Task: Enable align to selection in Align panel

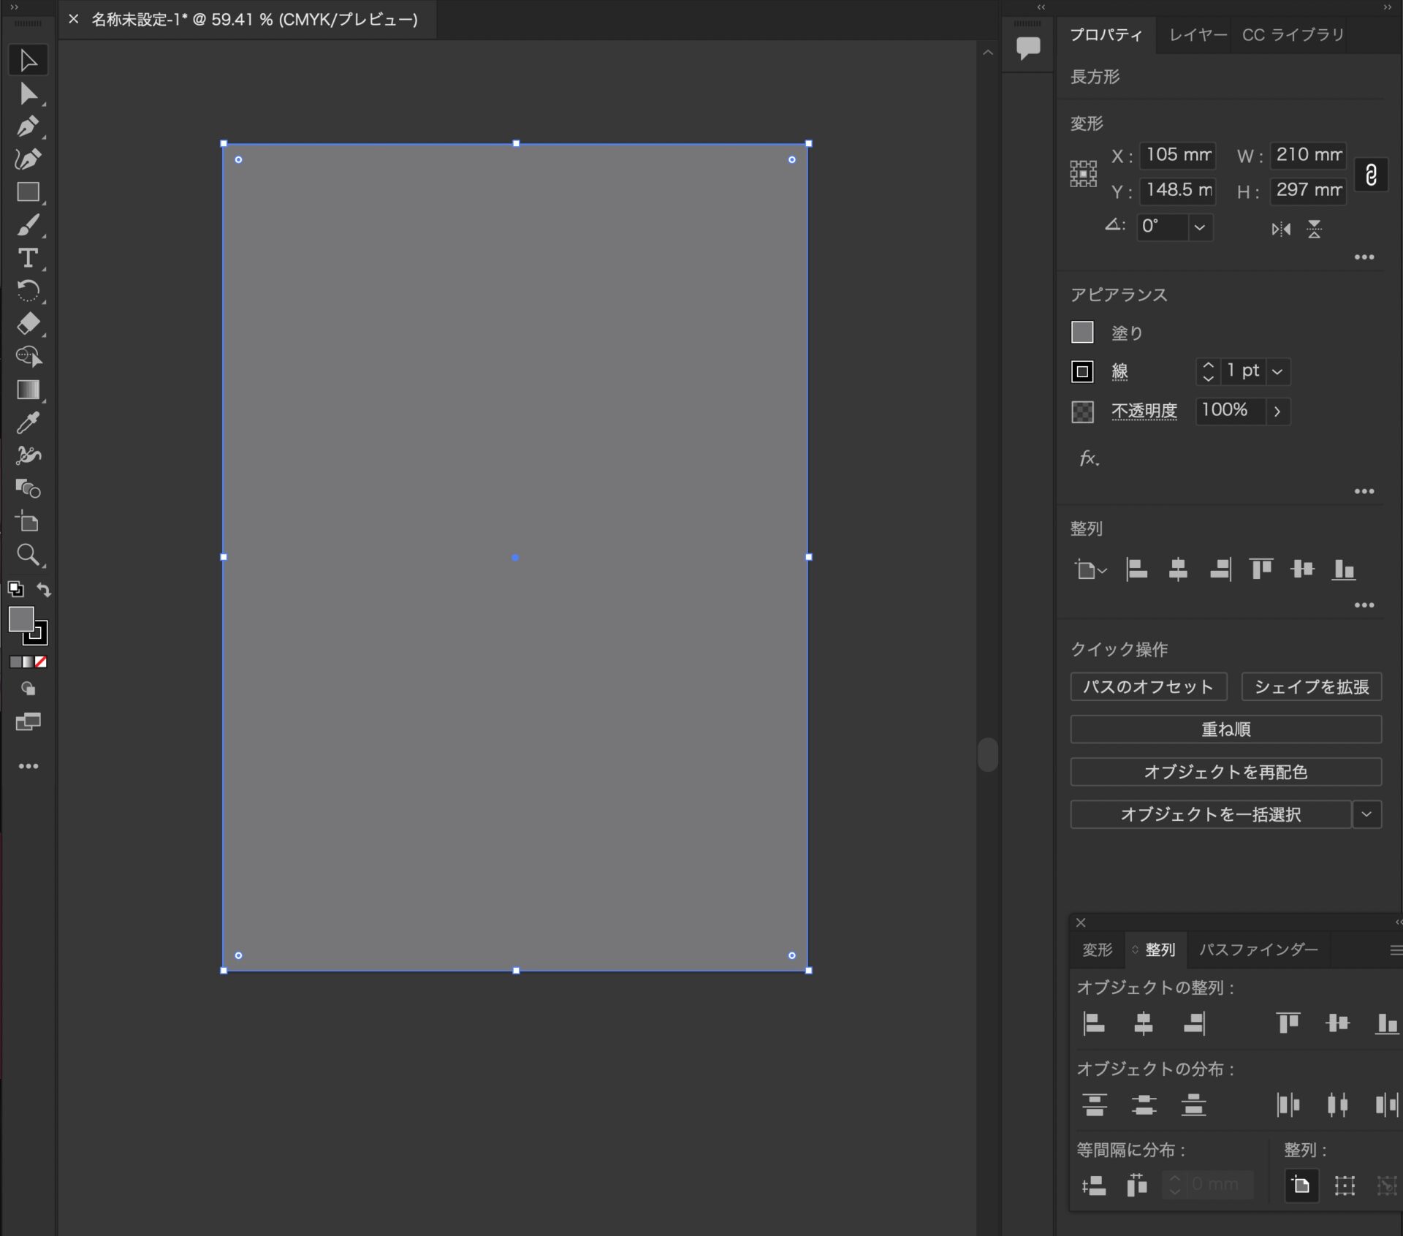Action: pos(1345,1185)
